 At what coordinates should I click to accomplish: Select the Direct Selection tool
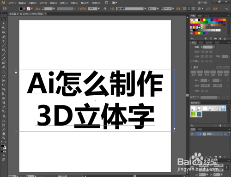pyautogui.click(x=4, y=24)
